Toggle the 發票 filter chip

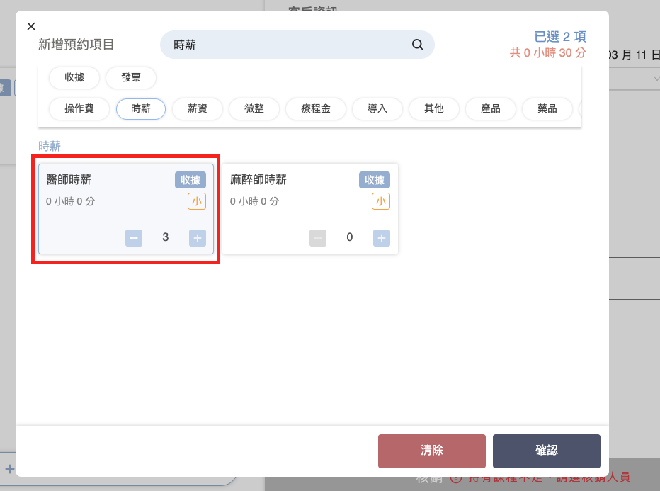tap(131, 77)
